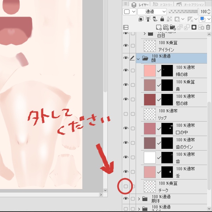Select the 頬の線 pink color thumbnail

(x=150, y=71)
